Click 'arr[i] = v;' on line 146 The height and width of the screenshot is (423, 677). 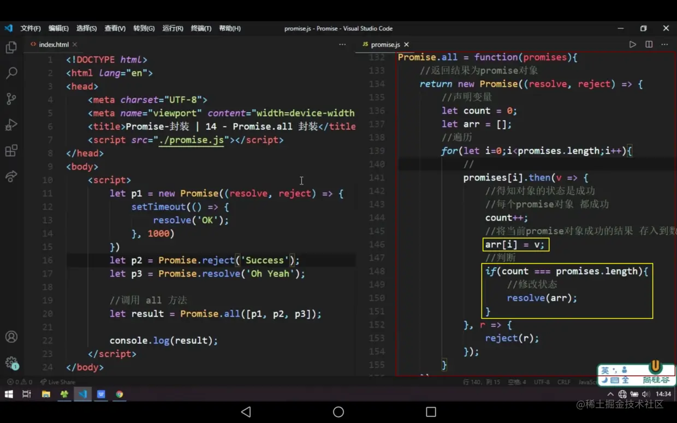pos(515,245)
